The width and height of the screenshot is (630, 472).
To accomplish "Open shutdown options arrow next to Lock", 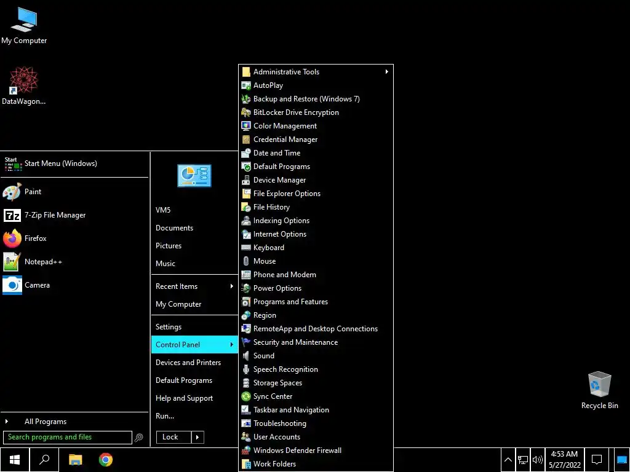I will pyautogui.click(x=197, y=437).
